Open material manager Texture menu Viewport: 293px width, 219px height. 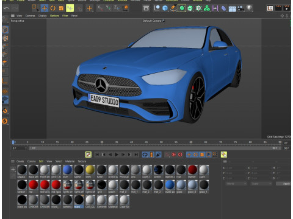pyautogui.click(x=82, y=161)
